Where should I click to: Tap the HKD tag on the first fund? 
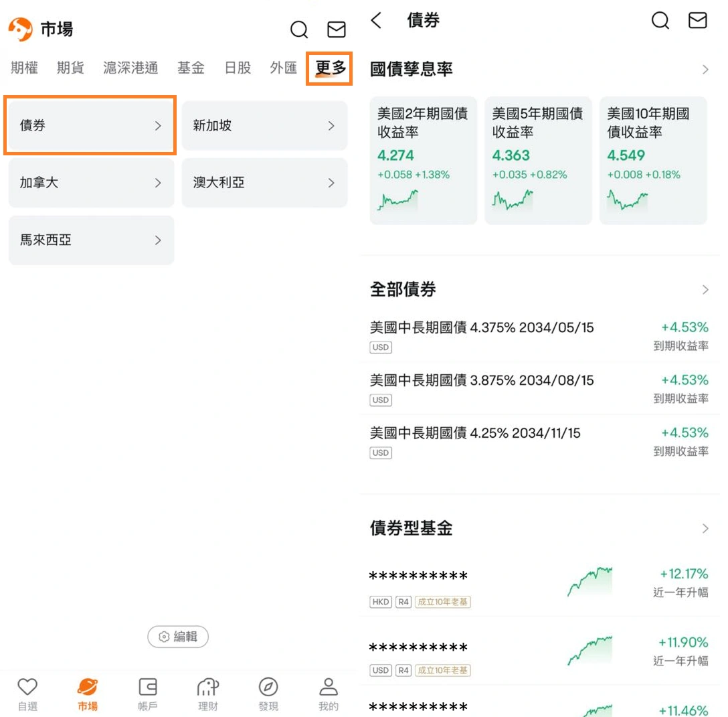381,602
